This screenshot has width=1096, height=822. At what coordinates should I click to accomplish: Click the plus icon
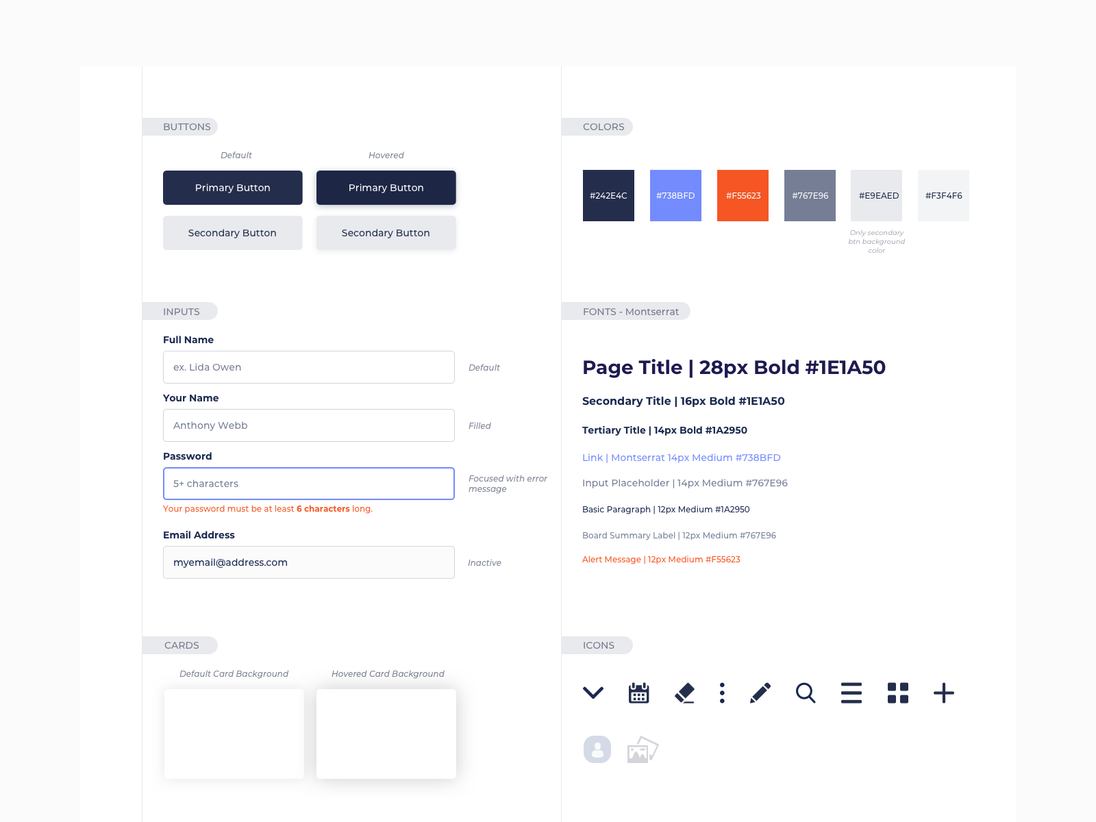[944, 693]
